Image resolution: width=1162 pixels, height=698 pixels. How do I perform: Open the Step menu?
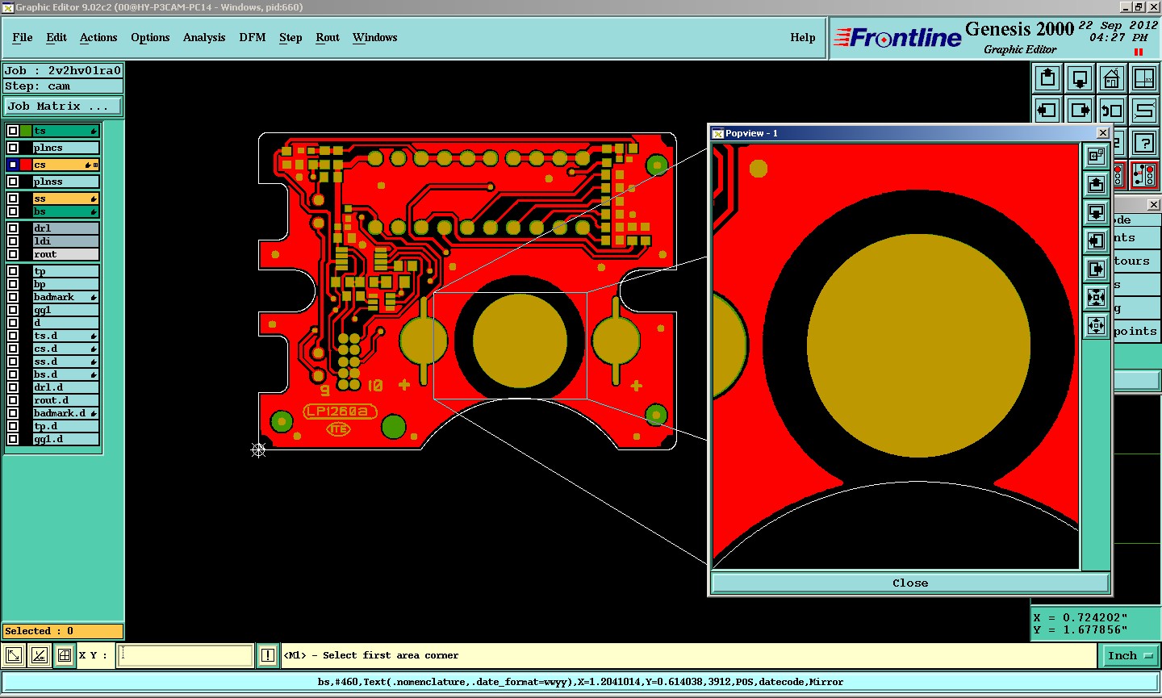290,37
